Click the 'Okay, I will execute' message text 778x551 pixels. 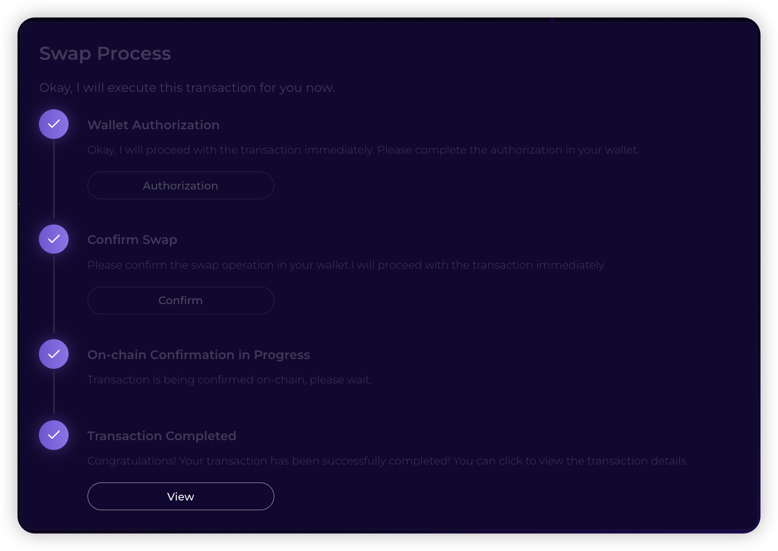187,88
